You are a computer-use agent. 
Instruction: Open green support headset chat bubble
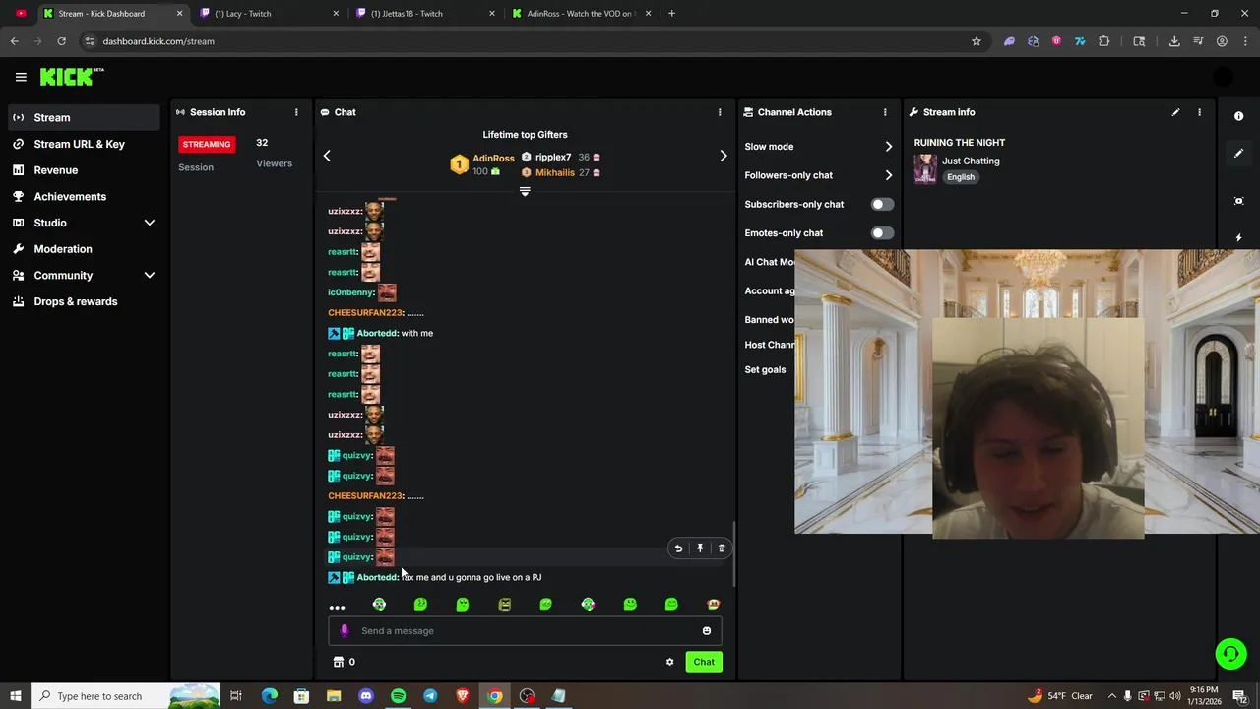click(x=1230, y=654)
